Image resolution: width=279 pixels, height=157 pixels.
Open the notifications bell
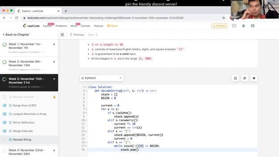243,26
